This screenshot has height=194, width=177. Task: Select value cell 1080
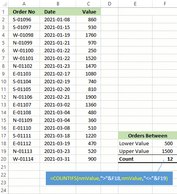[88, 74]
